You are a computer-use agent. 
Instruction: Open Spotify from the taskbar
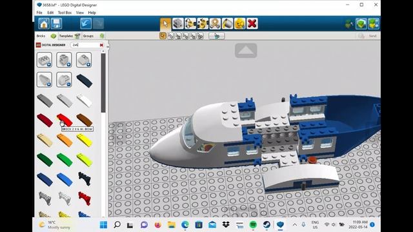(x=253, y=225)
